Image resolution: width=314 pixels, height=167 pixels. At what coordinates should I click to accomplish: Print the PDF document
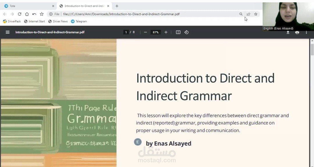[x=297, y=32]
